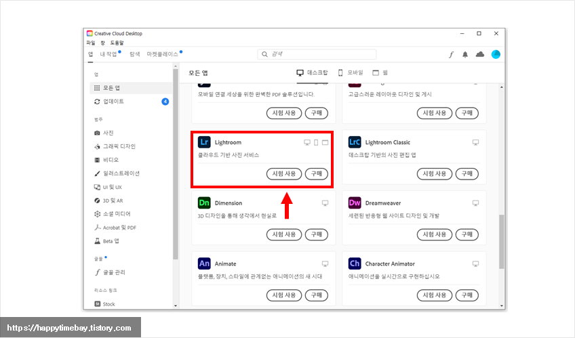Click 구매 for layout design app

pos(467,113)
